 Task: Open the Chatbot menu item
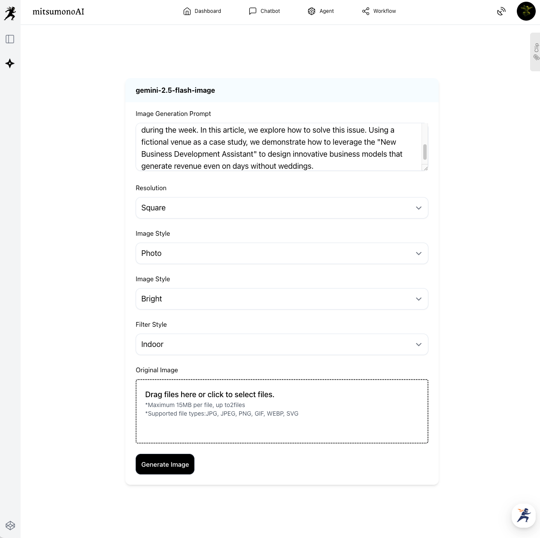264,11
